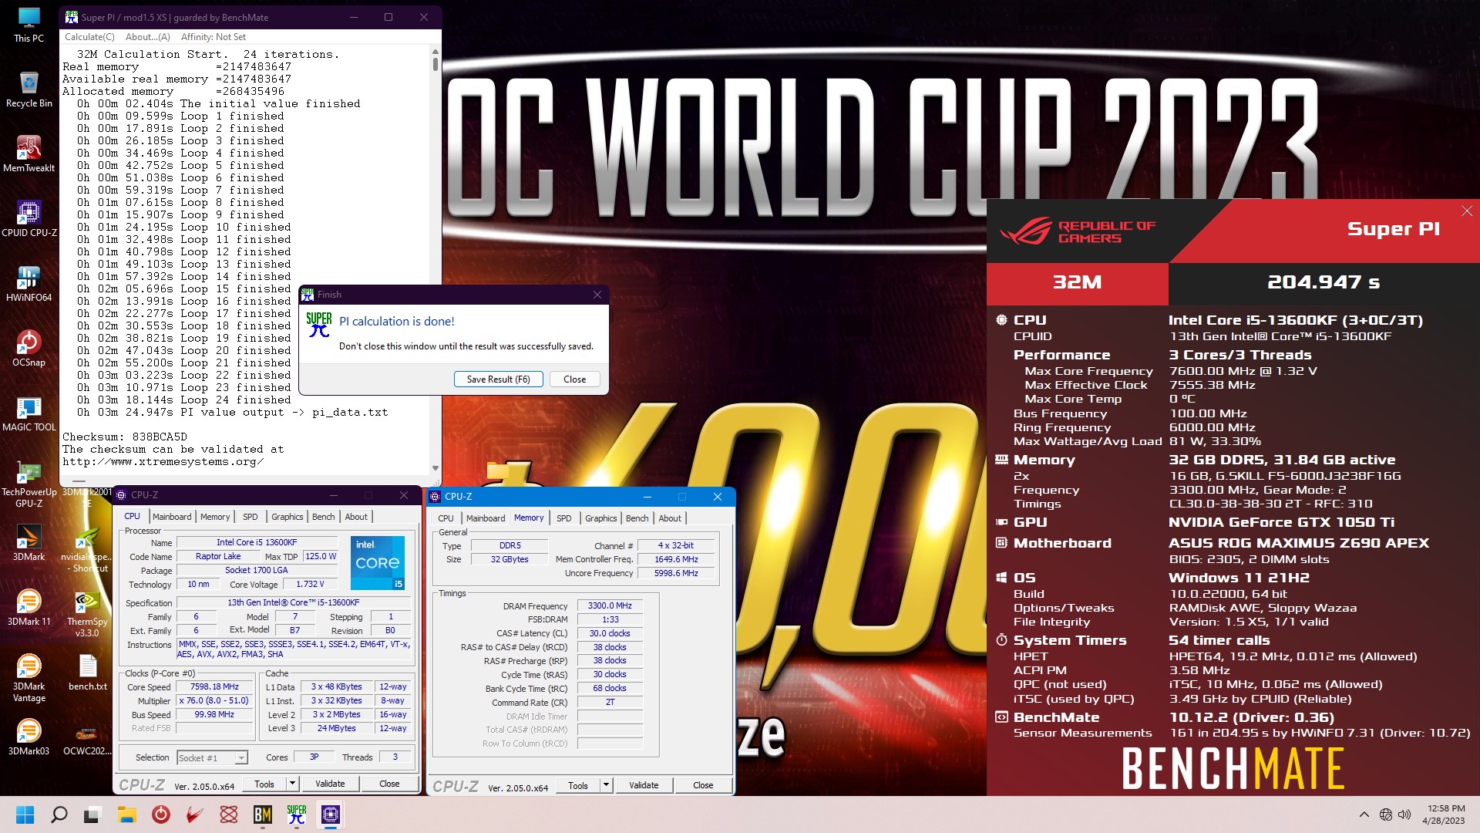Click the Core Voltage 1.732 V value

point(310,584)
